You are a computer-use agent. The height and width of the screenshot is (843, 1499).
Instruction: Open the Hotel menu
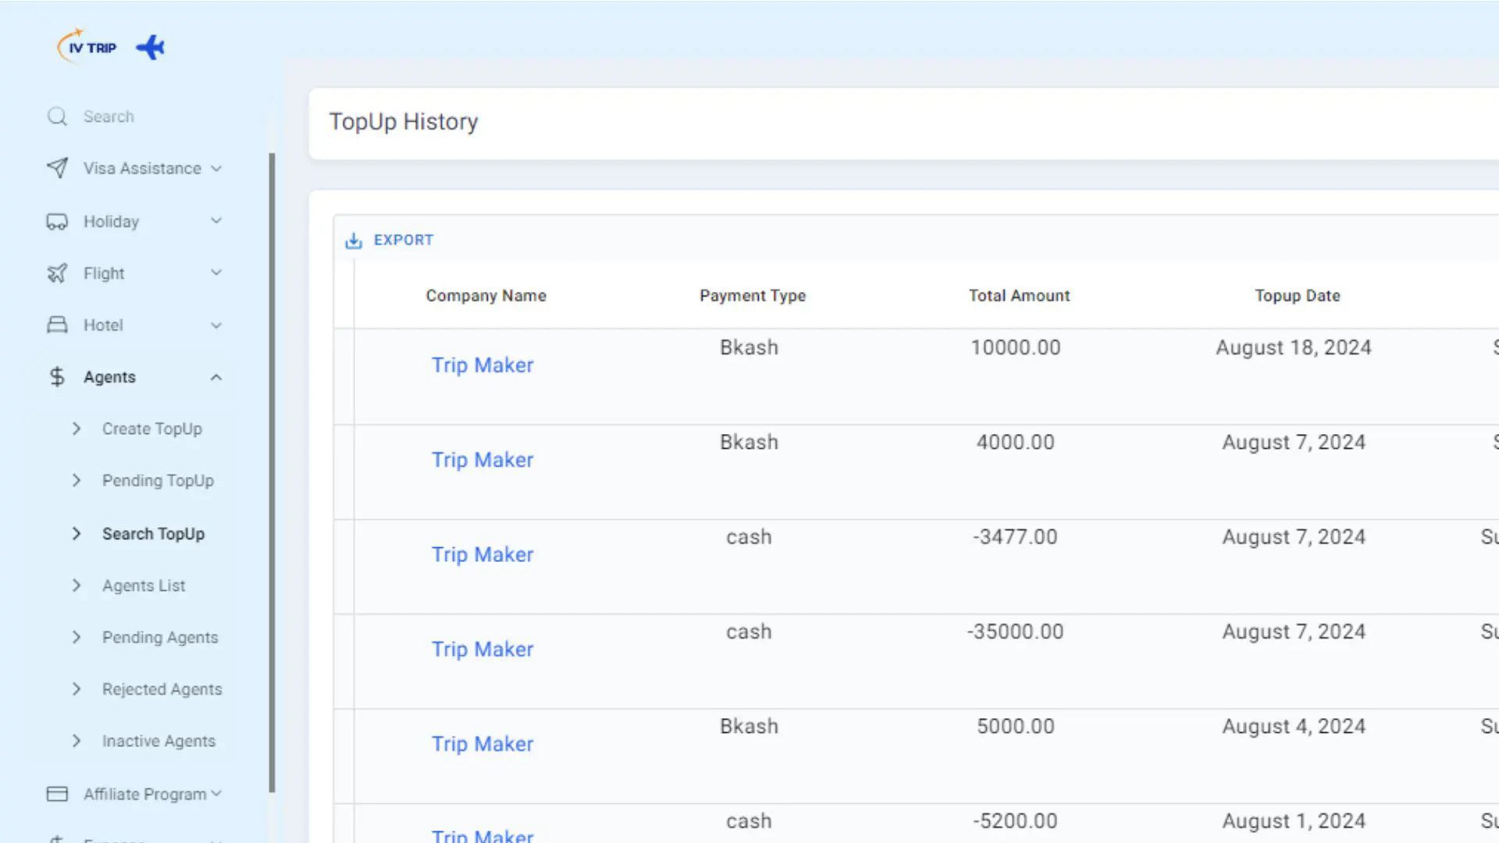(x=103, y=325)
